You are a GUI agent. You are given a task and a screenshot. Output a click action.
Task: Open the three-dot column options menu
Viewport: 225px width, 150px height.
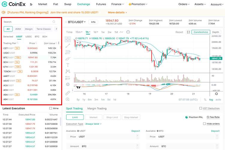coord(59,43)
